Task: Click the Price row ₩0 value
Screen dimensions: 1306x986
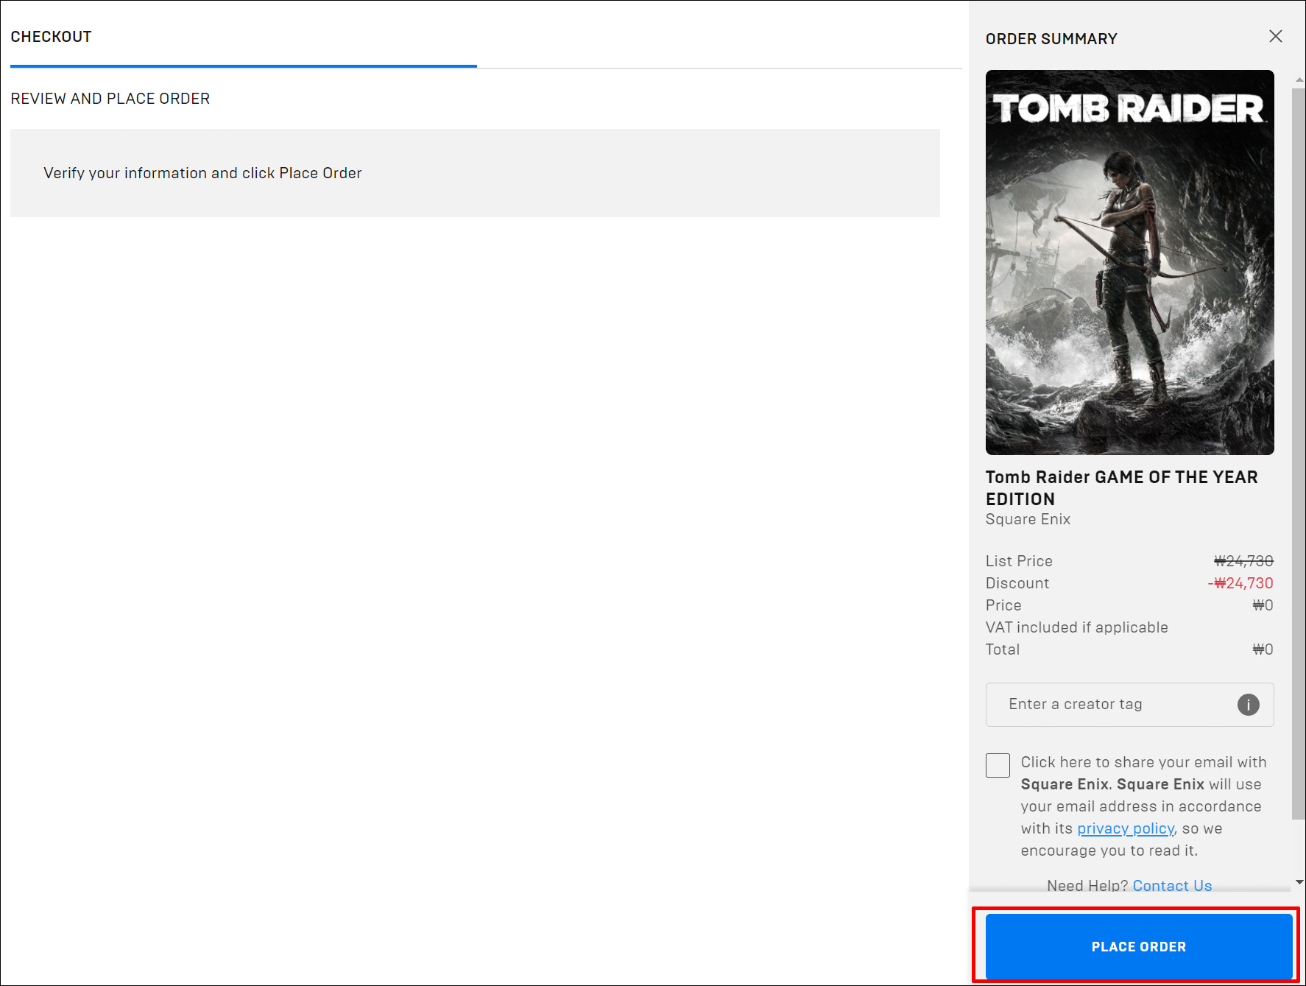Action: (x=1263, y=605)
